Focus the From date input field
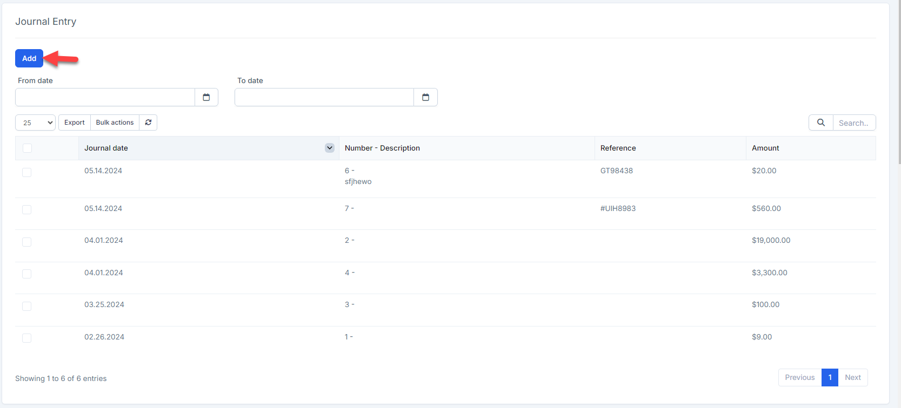Image resolution: width=901 pixels, height=408 pixels. coord(105,97)
